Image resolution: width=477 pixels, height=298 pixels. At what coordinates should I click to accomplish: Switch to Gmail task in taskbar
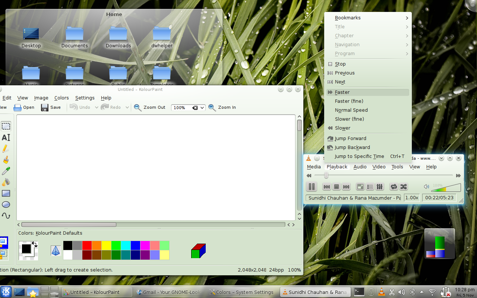(x=169, y=292)
